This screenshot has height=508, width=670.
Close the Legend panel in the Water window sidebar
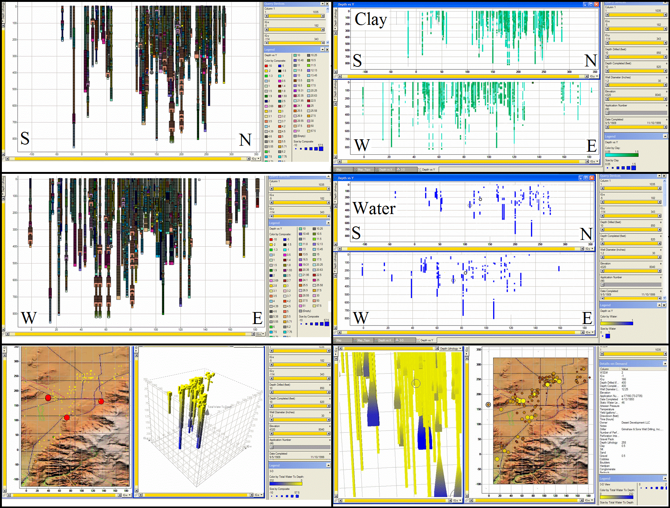664,305
